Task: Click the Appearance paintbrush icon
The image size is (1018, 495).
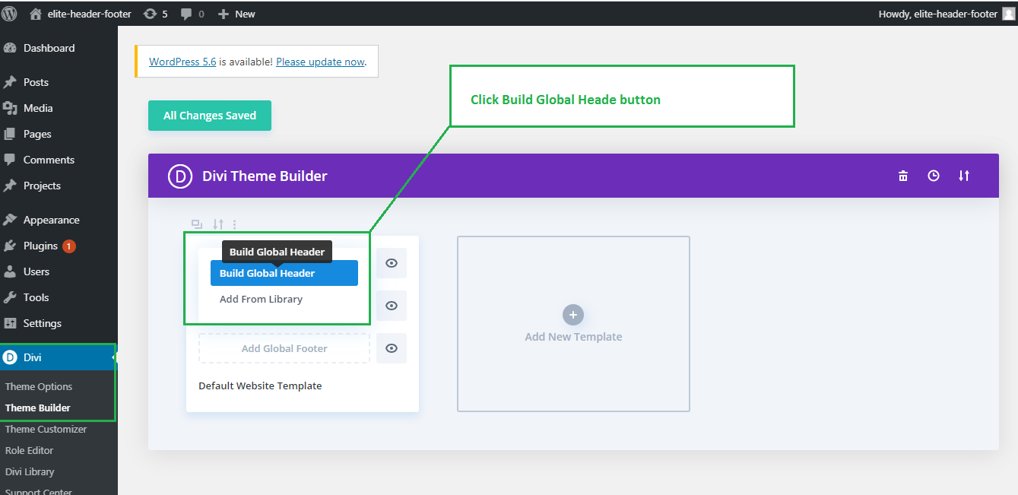Action: pos(10,220)
